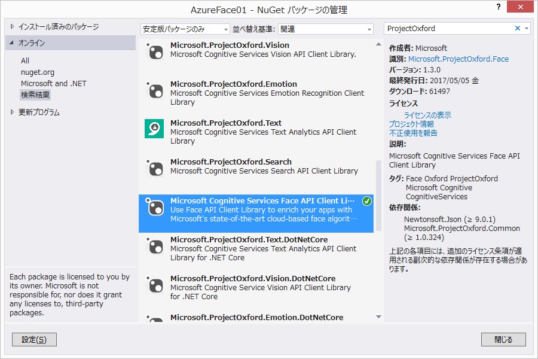This screenshot has height=359, width=538.
Task: Click the package list scrollbar thumb
Action: point(378,196)
